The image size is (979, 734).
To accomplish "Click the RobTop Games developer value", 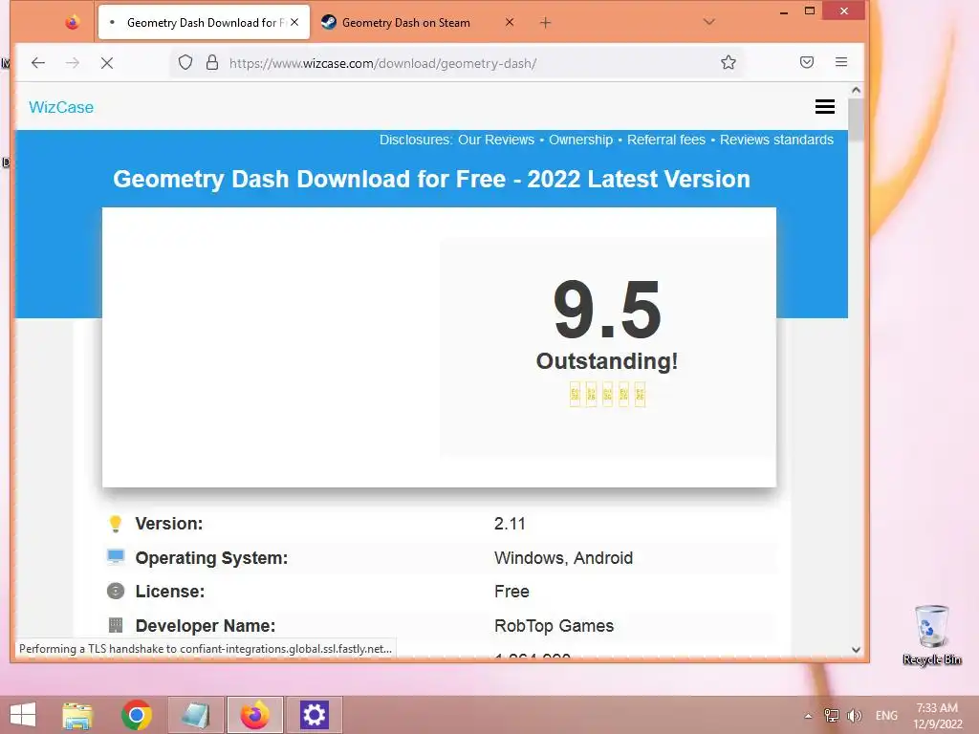I will coord(554,626).
